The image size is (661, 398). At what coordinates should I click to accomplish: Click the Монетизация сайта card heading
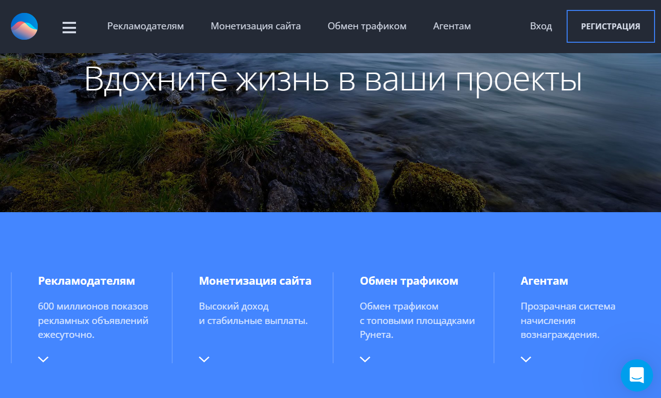pos(255,281)
